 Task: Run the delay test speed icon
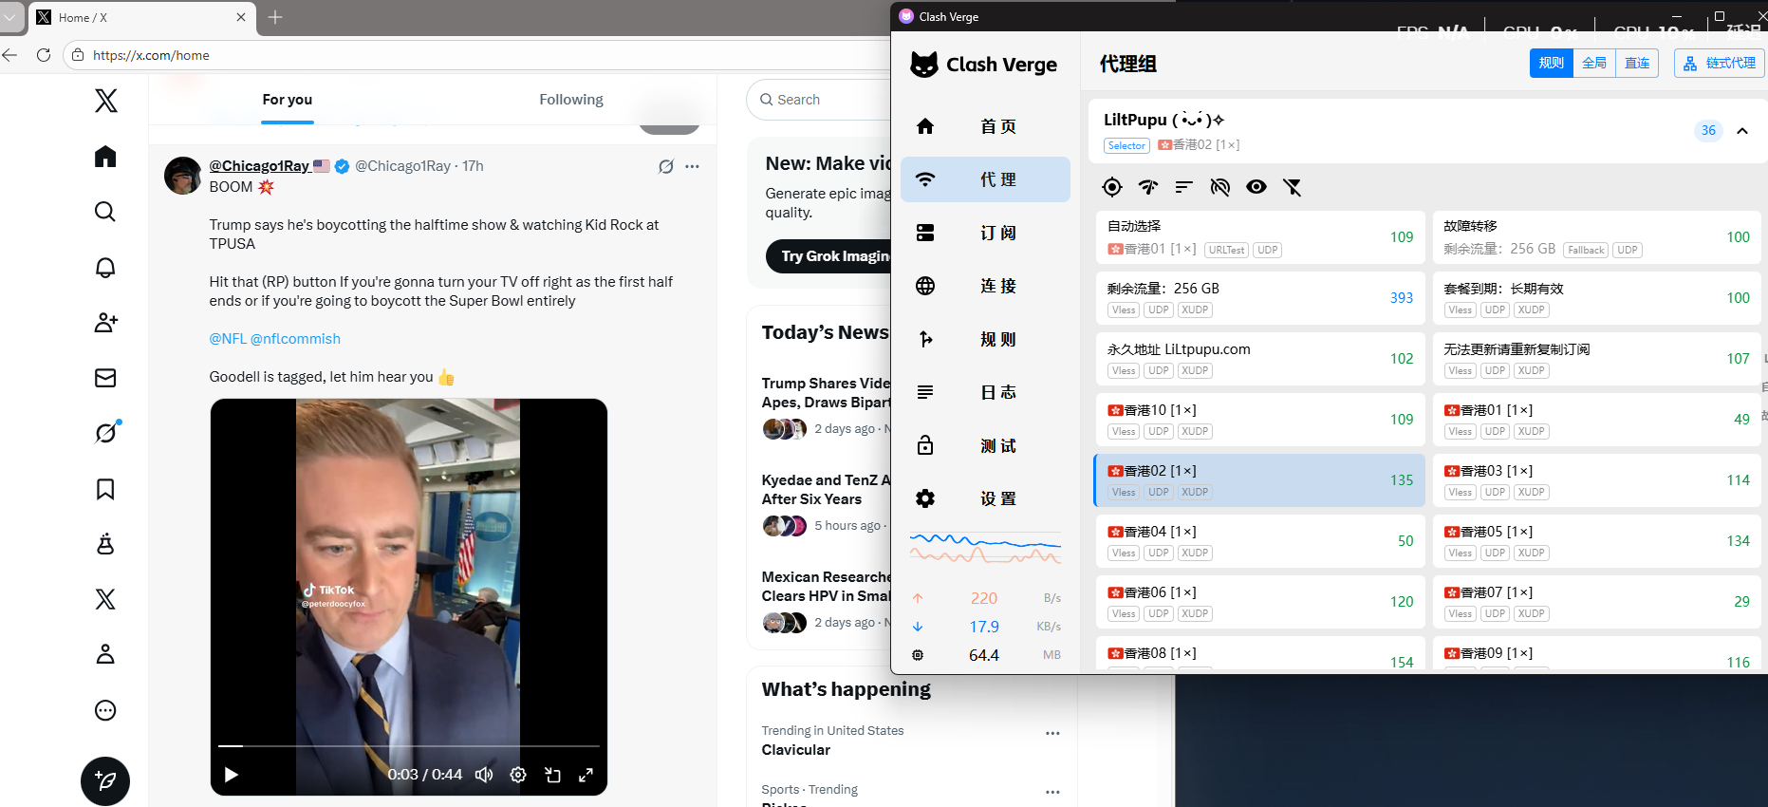1147,187
